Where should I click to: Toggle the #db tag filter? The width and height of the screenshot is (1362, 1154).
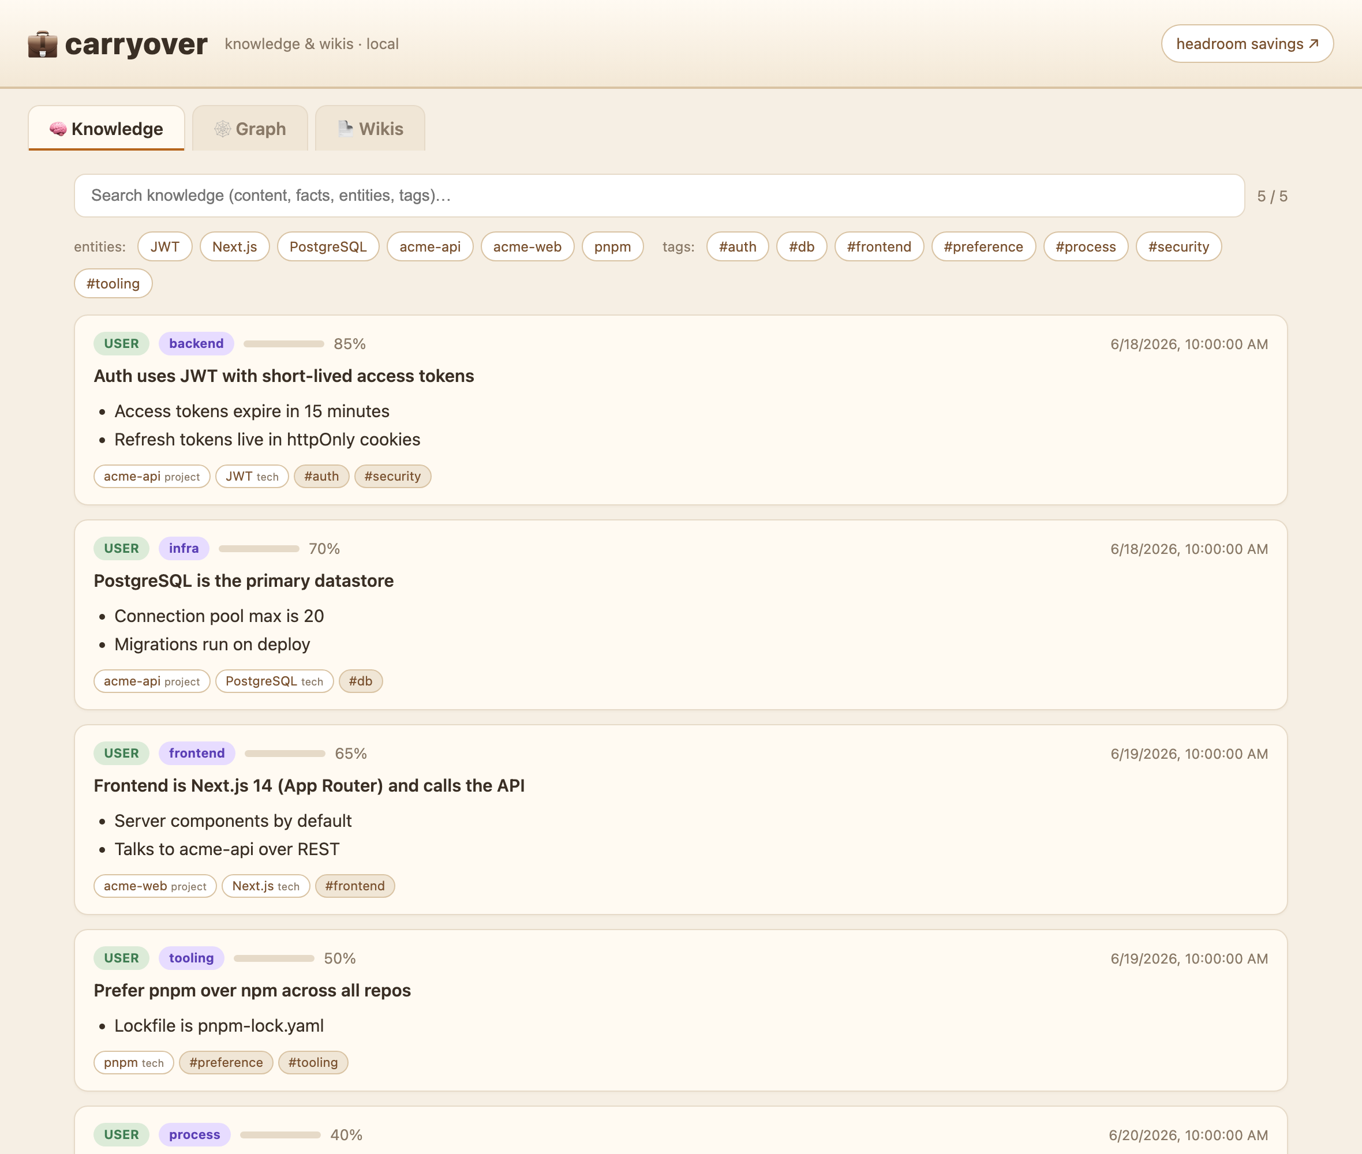pos(802,246)
